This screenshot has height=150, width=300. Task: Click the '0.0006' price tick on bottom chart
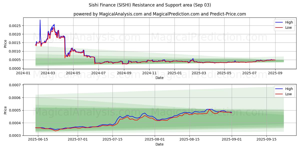coord(15,98)
